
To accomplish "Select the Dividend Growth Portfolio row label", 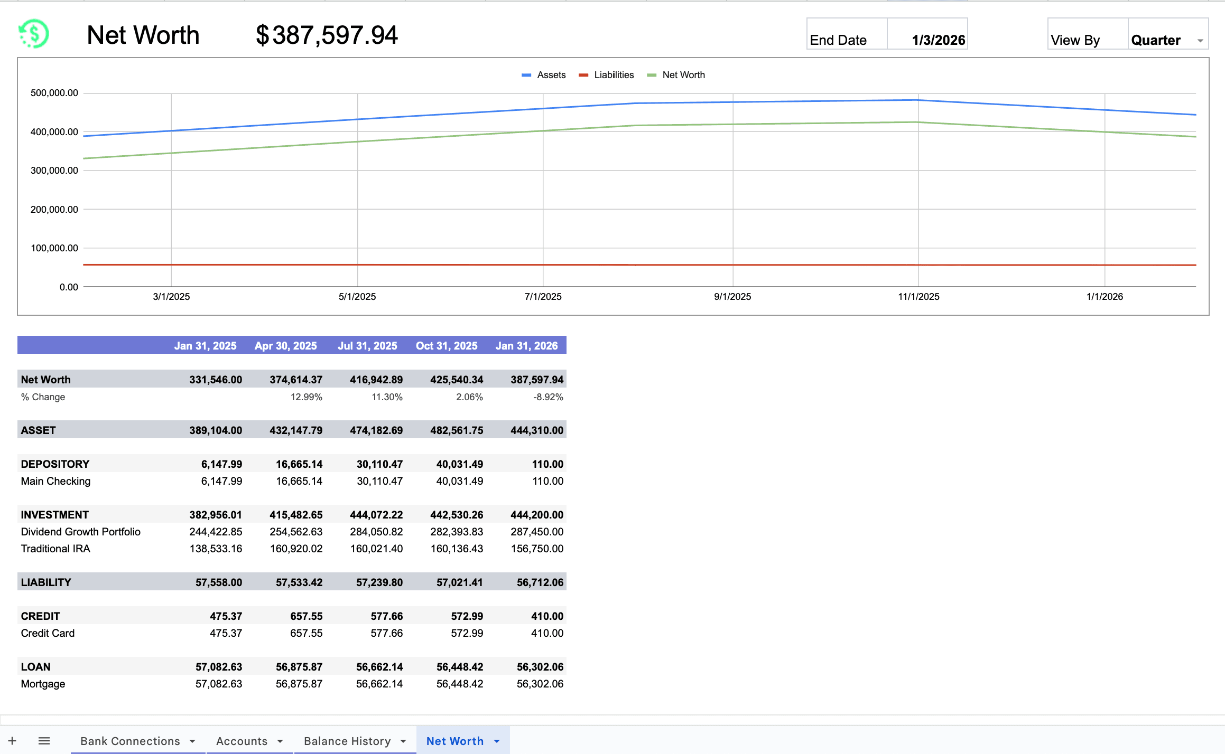I will (x=80, y=532).
